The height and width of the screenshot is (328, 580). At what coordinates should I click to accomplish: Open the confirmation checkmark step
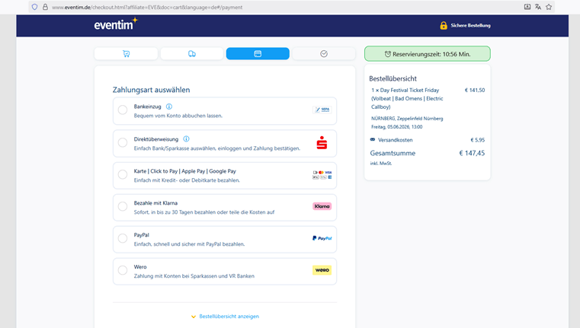[x=324, y=53]
